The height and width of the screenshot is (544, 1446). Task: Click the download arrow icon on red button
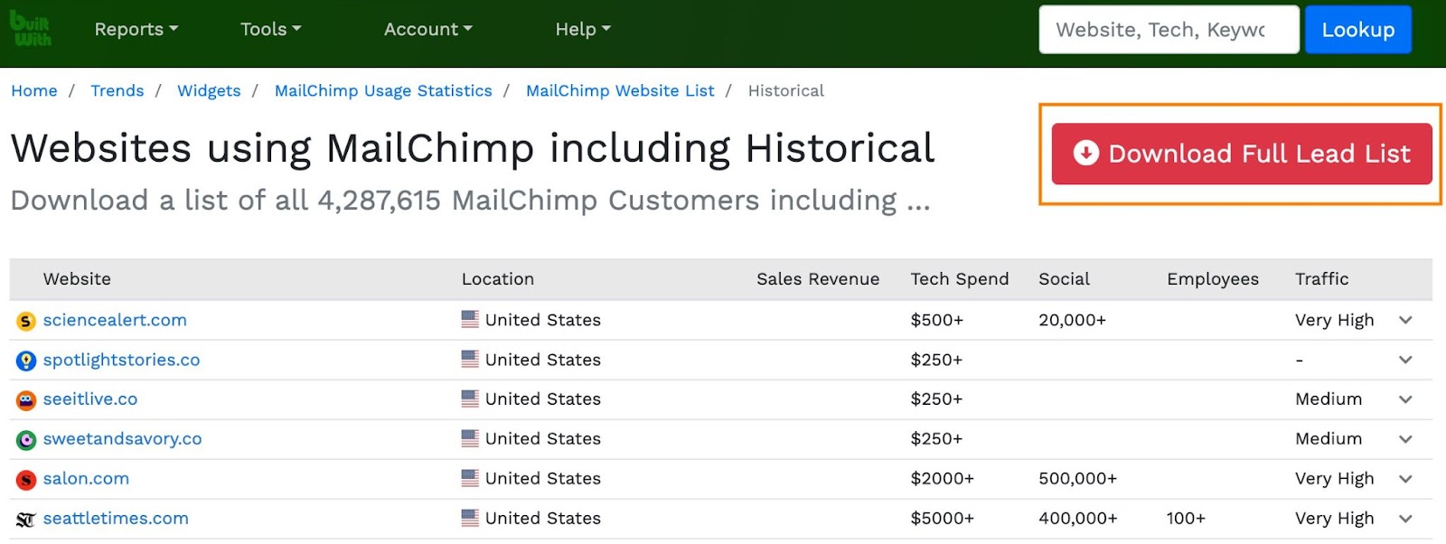point(1086,154)
